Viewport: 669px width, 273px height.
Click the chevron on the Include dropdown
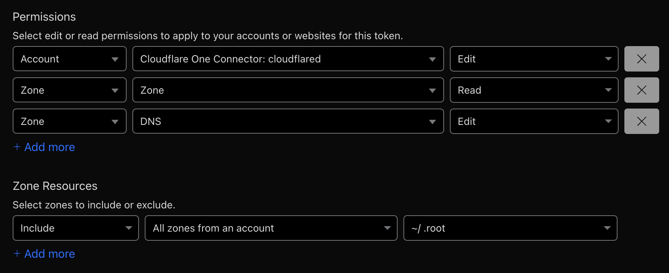tap(129, 228)
